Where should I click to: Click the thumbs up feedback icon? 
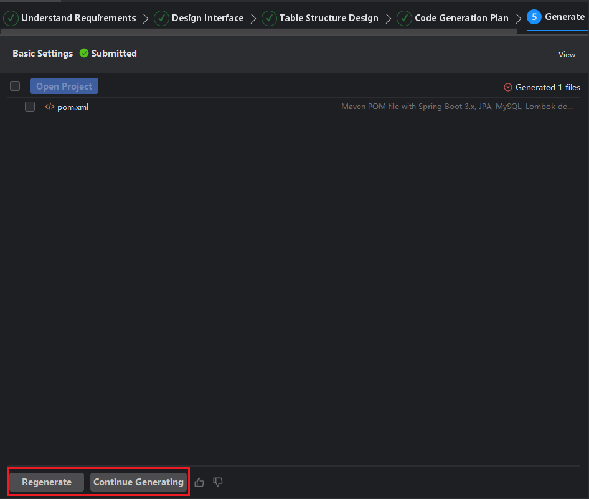(199, 482)
